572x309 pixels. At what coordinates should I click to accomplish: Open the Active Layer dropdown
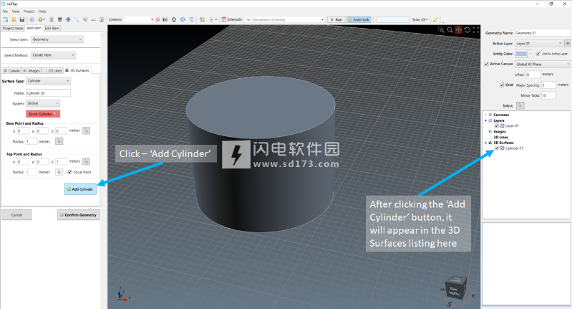pos(539,44)
